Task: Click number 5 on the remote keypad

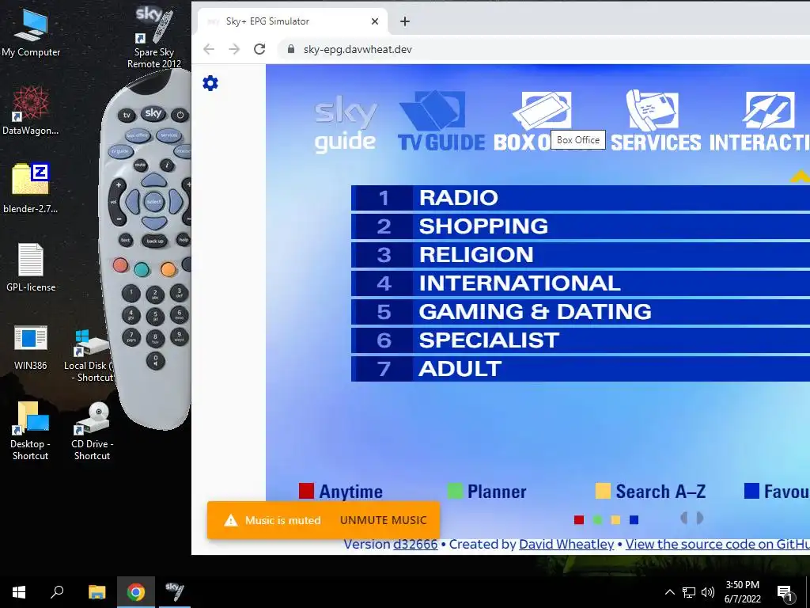Action: pyautogui.click(x=155, y=316)
